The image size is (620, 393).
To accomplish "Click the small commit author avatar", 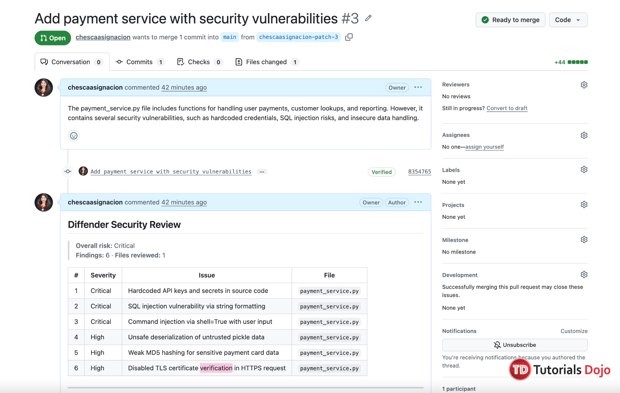I will (x=83, y=171).
